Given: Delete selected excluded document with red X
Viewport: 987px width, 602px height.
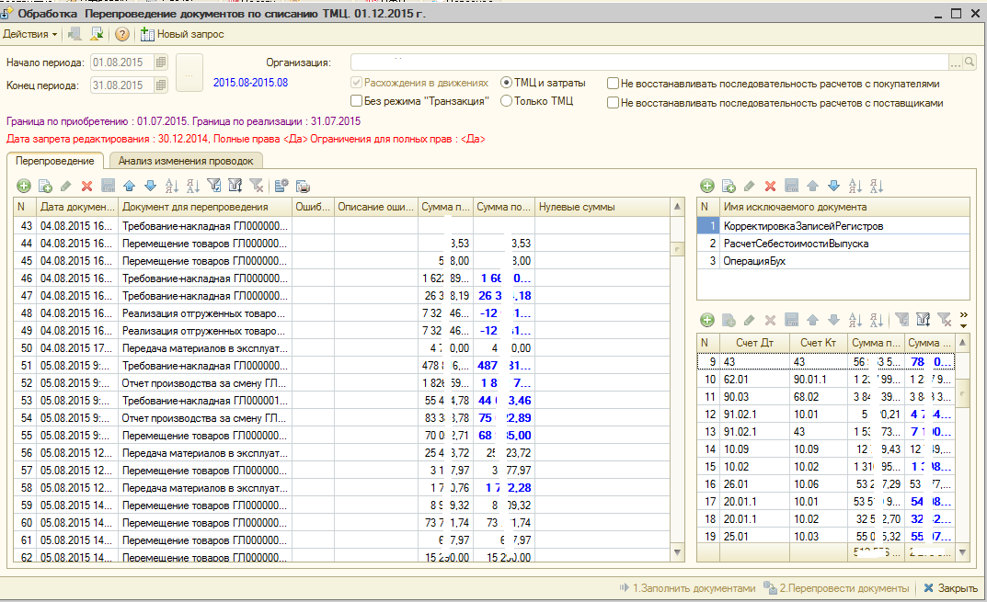Looking at the screenshot, I should (x=771, y=186).
